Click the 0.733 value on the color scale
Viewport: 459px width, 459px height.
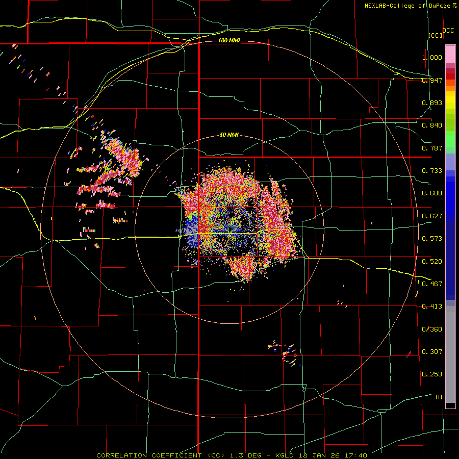(432, 171)
